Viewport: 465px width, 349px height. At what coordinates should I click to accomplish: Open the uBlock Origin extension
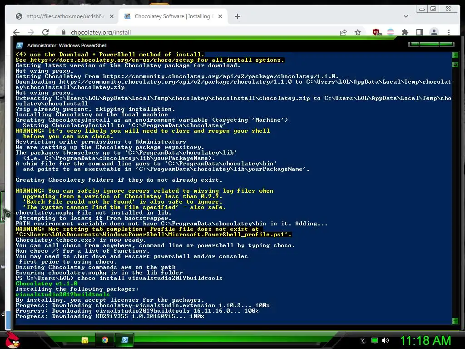(376, 32)
